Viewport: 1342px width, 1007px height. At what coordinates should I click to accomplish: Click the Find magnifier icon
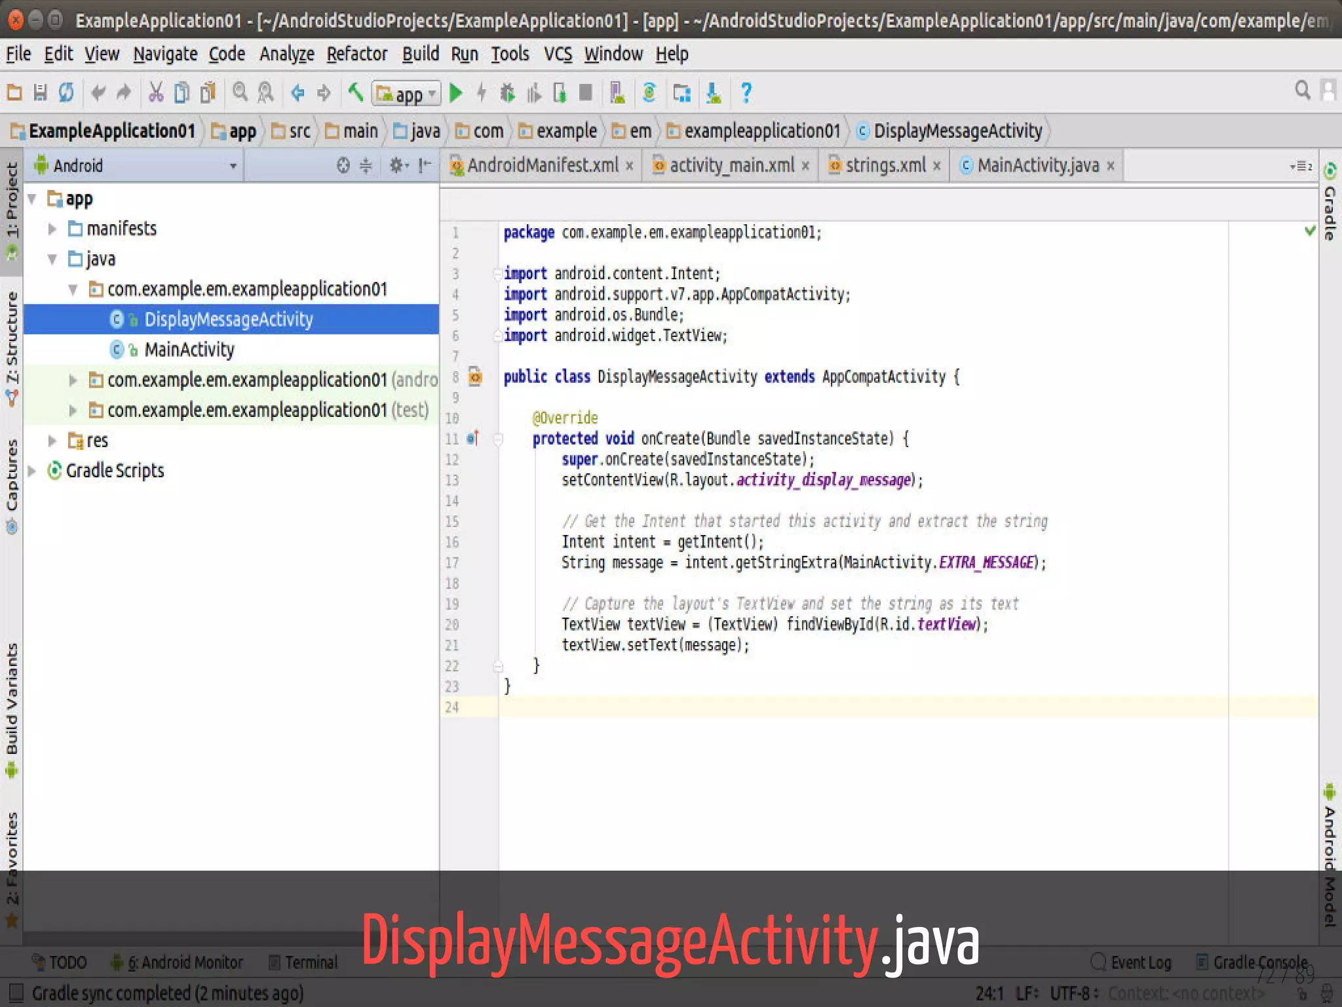tap(240, 92)
